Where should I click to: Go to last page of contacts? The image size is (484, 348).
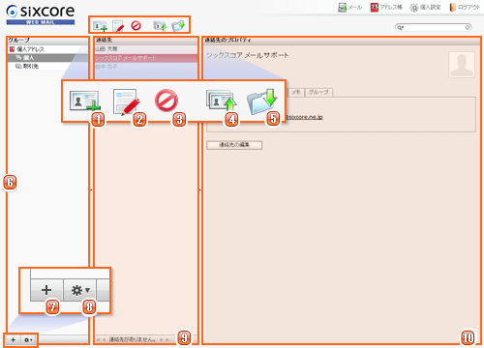(167, 339)
